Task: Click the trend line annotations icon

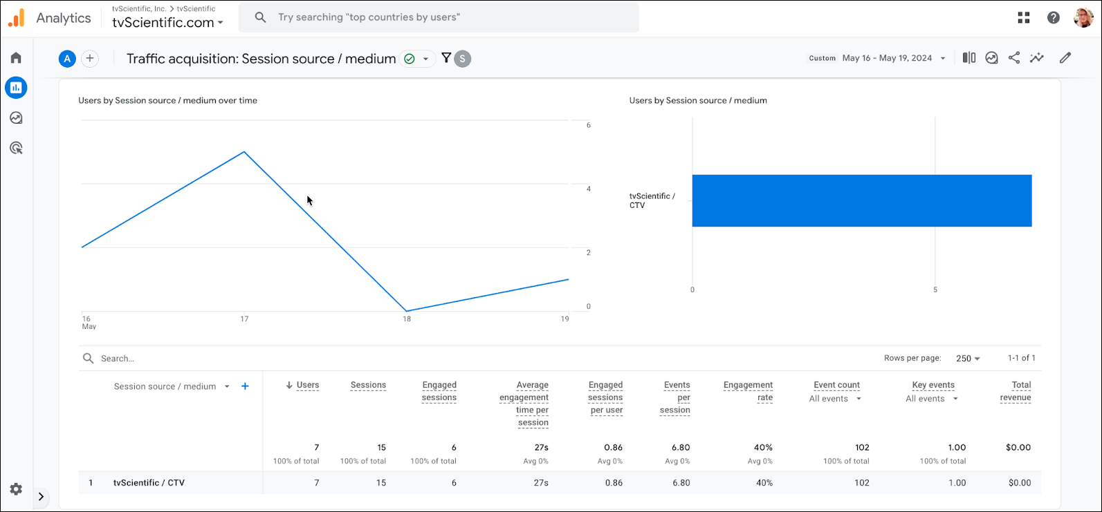Action: 1037,58
